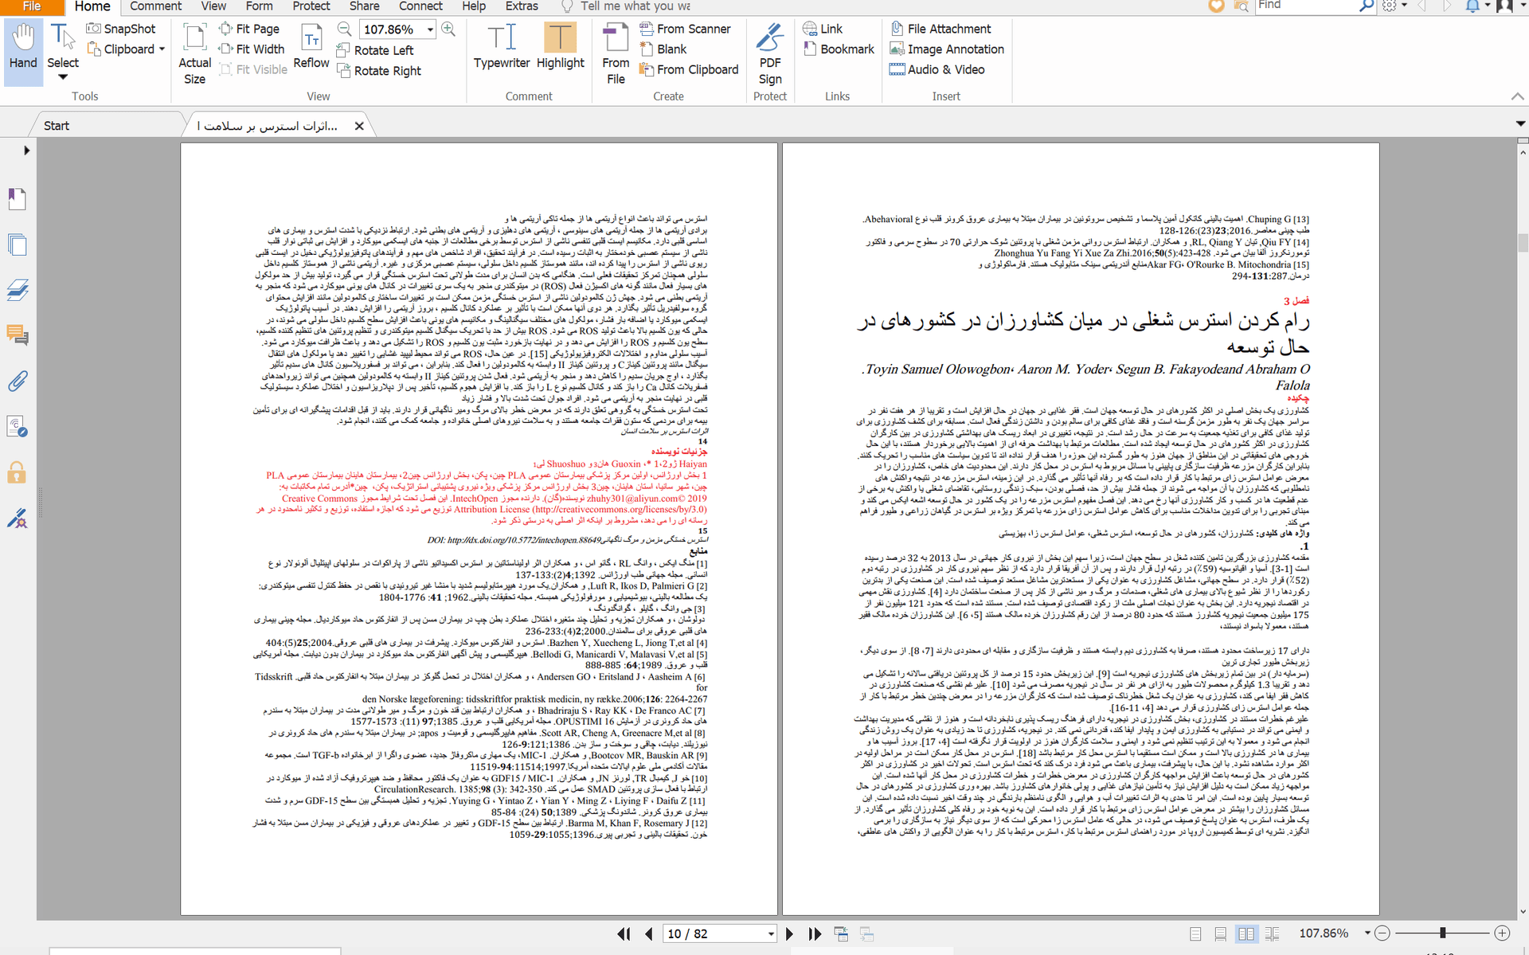
Task: Open the Attachments side panel
Action: 18,382
